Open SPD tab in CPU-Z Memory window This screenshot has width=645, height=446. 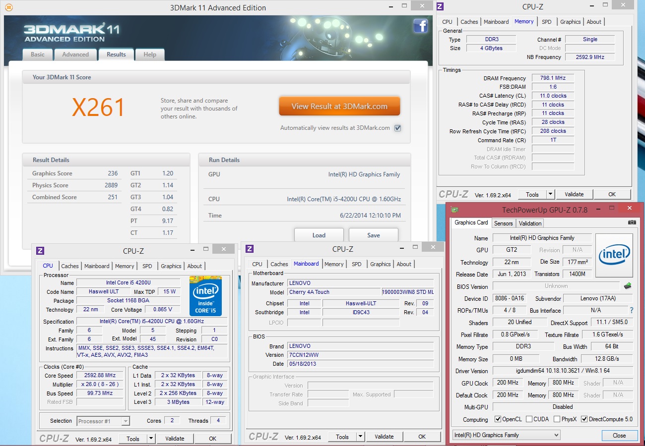(546, 22)
